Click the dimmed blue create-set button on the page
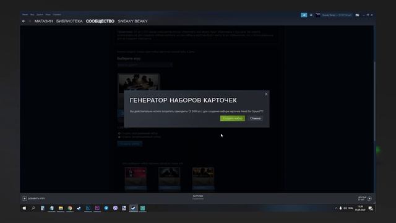Image resolution: width=396 pixels, height=223 pixels. pos(129,144)
